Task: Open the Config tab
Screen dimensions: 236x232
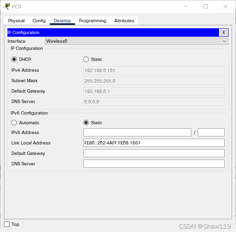Action: (39, 21)
